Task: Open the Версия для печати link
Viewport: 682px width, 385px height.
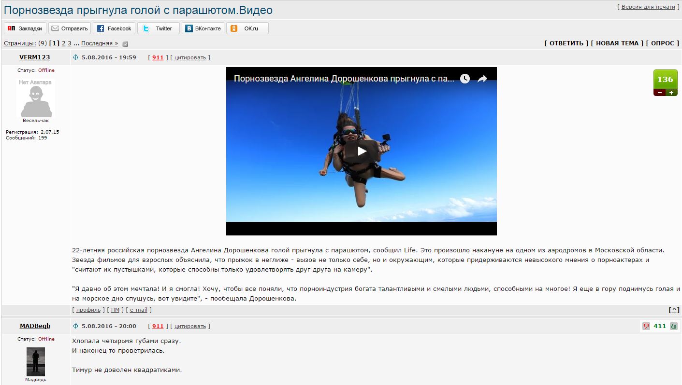Action: click(648, 7)
